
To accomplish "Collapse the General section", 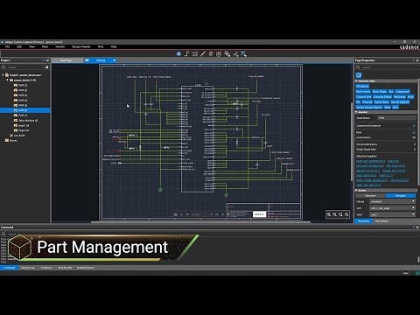I will click(356, 112).
